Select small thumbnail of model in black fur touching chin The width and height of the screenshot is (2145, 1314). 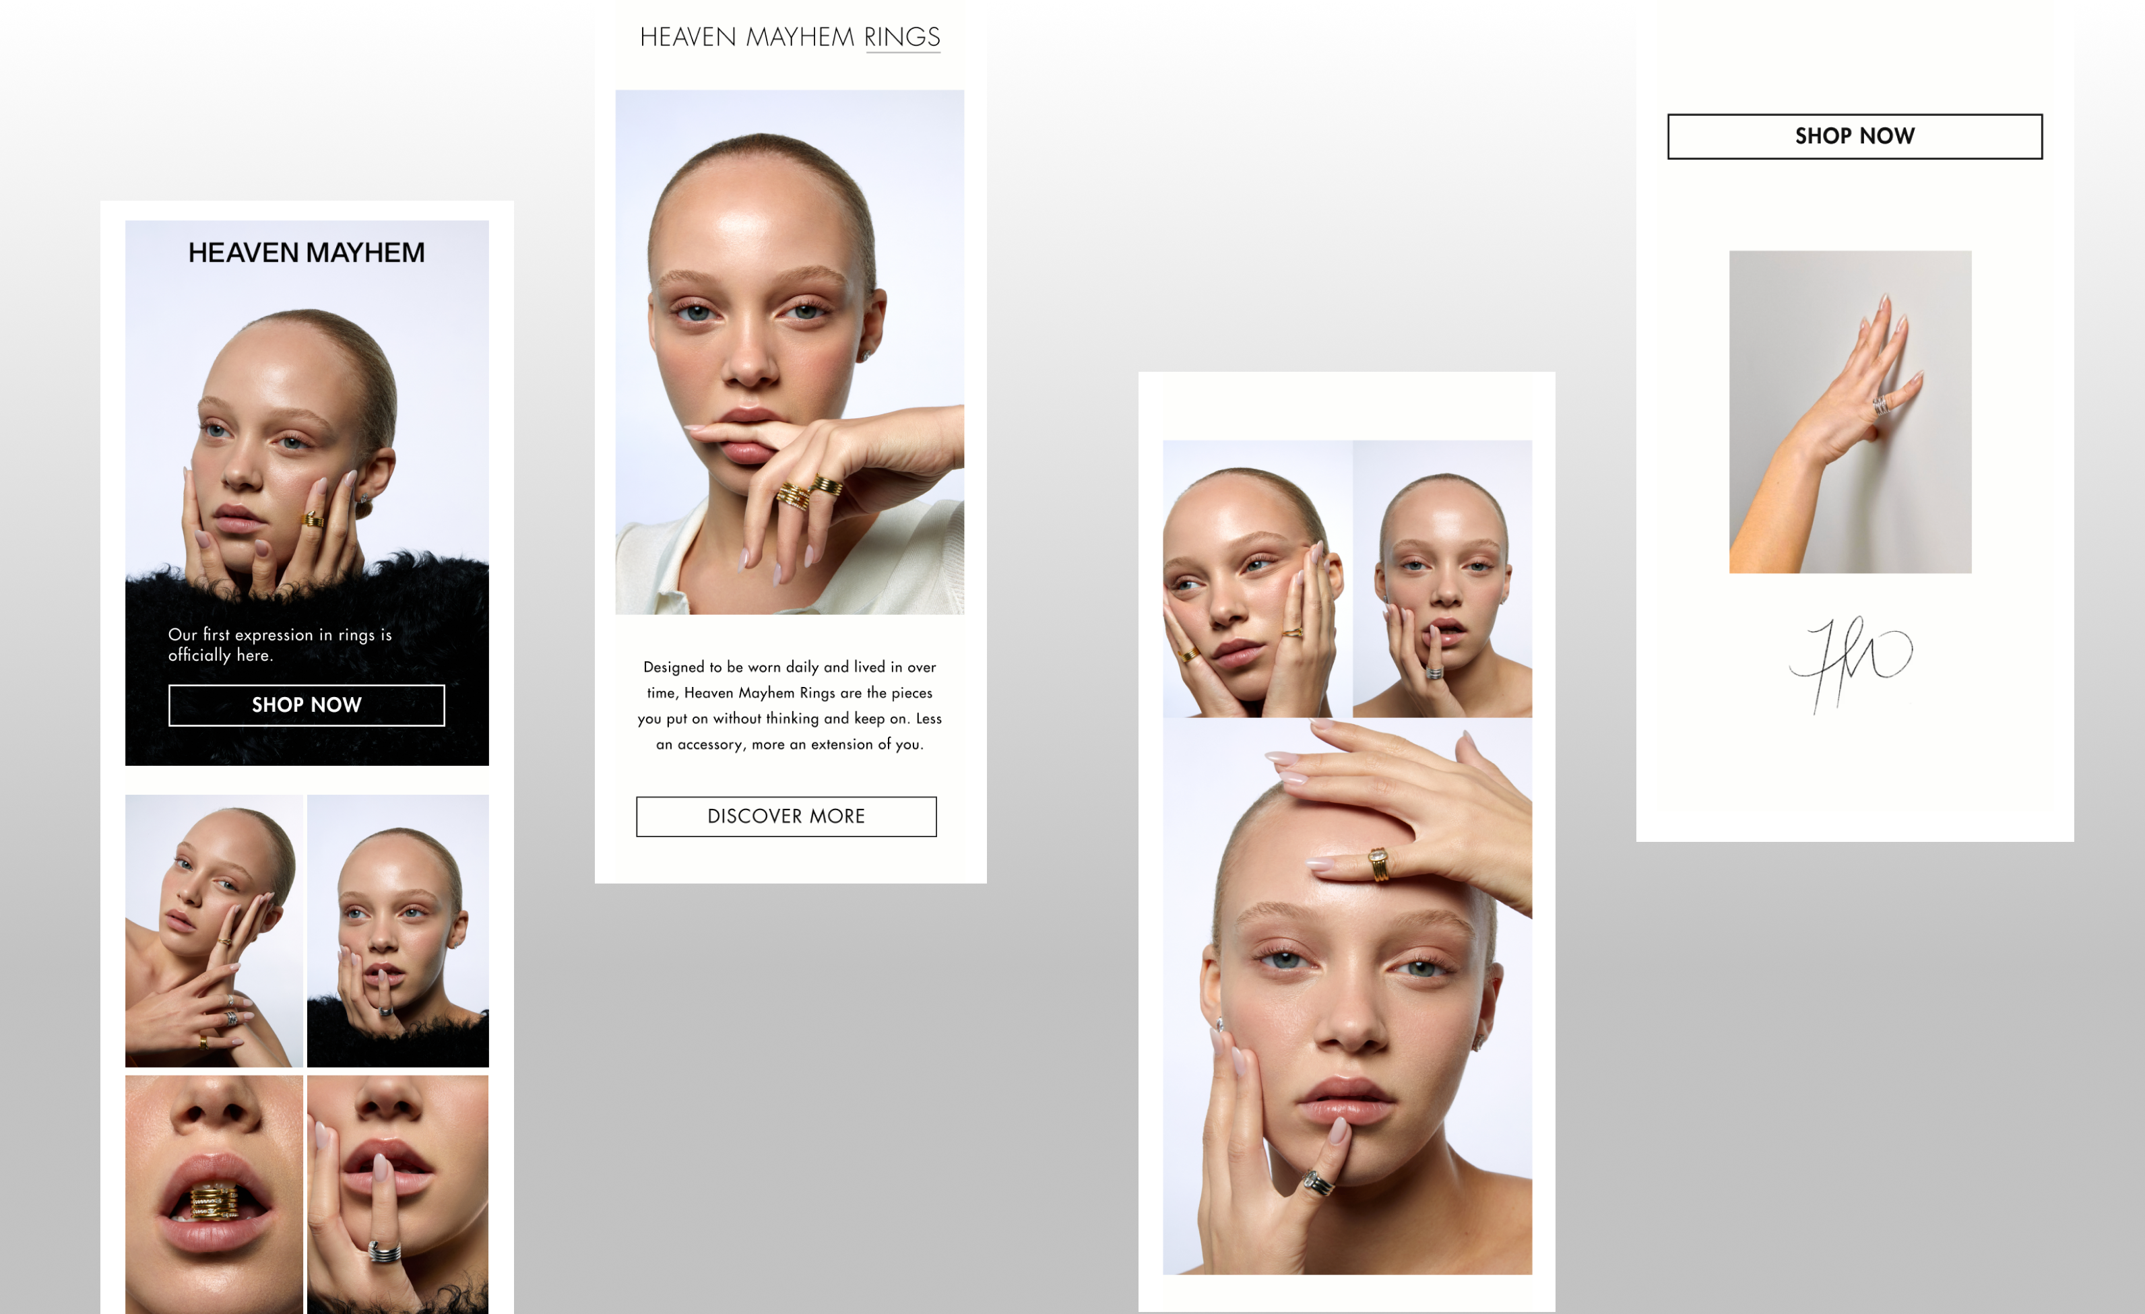click(x=398, y=930)
